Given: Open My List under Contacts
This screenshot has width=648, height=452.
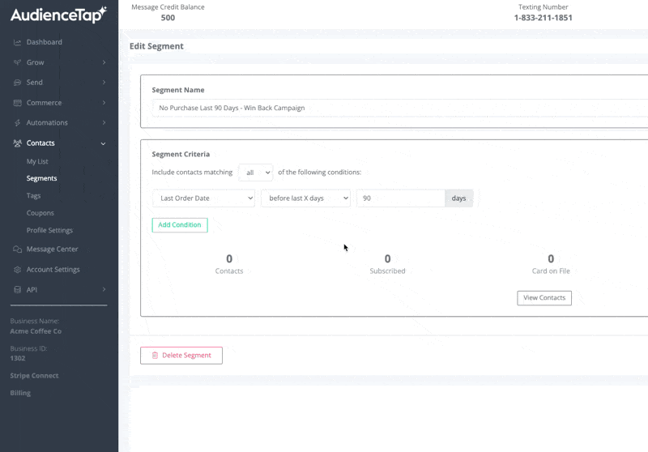Looking at the screenshot, I should point(37,162).
